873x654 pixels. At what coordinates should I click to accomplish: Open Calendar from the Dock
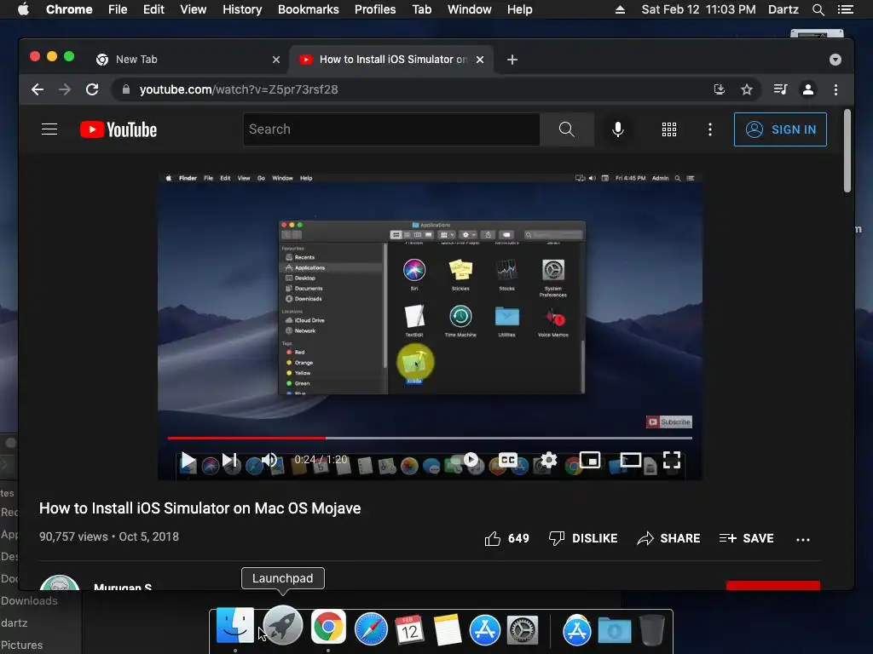pos(409,629)
